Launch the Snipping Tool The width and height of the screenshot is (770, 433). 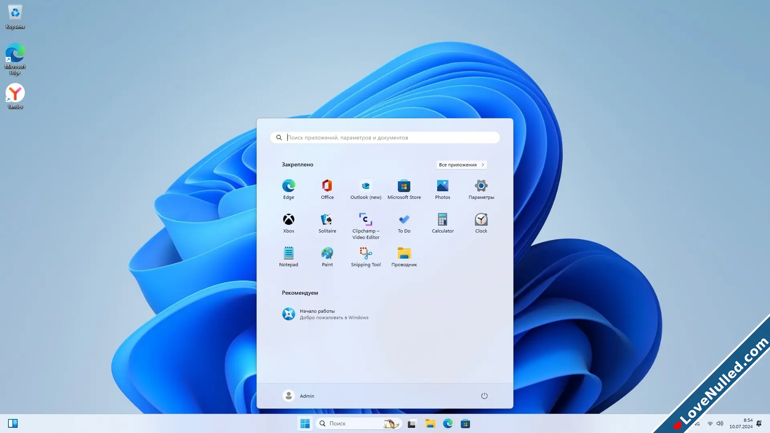coord(366,257)
